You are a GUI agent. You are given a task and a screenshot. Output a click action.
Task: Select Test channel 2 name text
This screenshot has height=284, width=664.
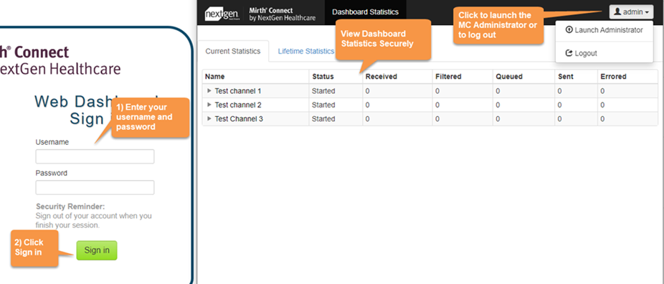click(238, 105)
